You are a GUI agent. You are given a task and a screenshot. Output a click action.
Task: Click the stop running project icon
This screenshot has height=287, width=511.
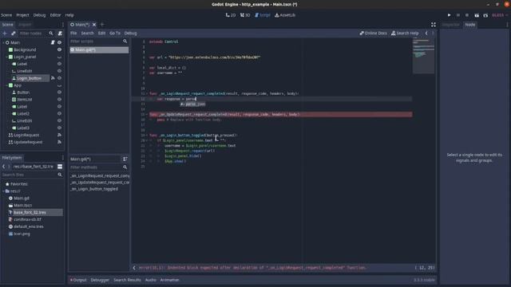point(467,15)
